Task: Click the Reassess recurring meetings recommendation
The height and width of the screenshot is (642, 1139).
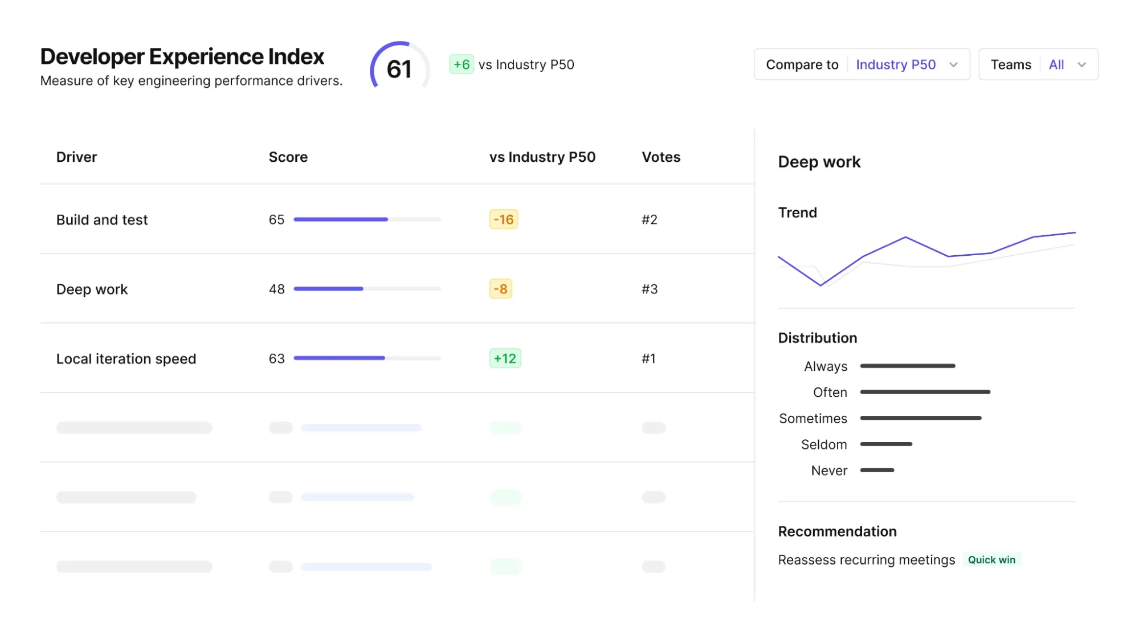Action: pos(866,559)
